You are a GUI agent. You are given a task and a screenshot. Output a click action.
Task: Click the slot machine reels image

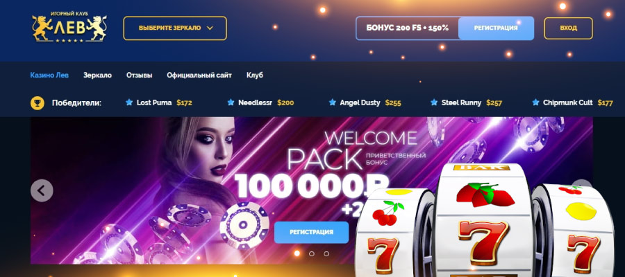(485, 221)
